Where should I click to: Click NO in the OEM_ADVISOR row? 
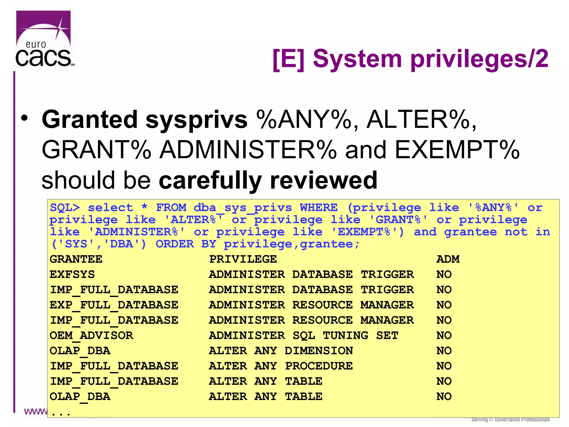tap(444, 336)
